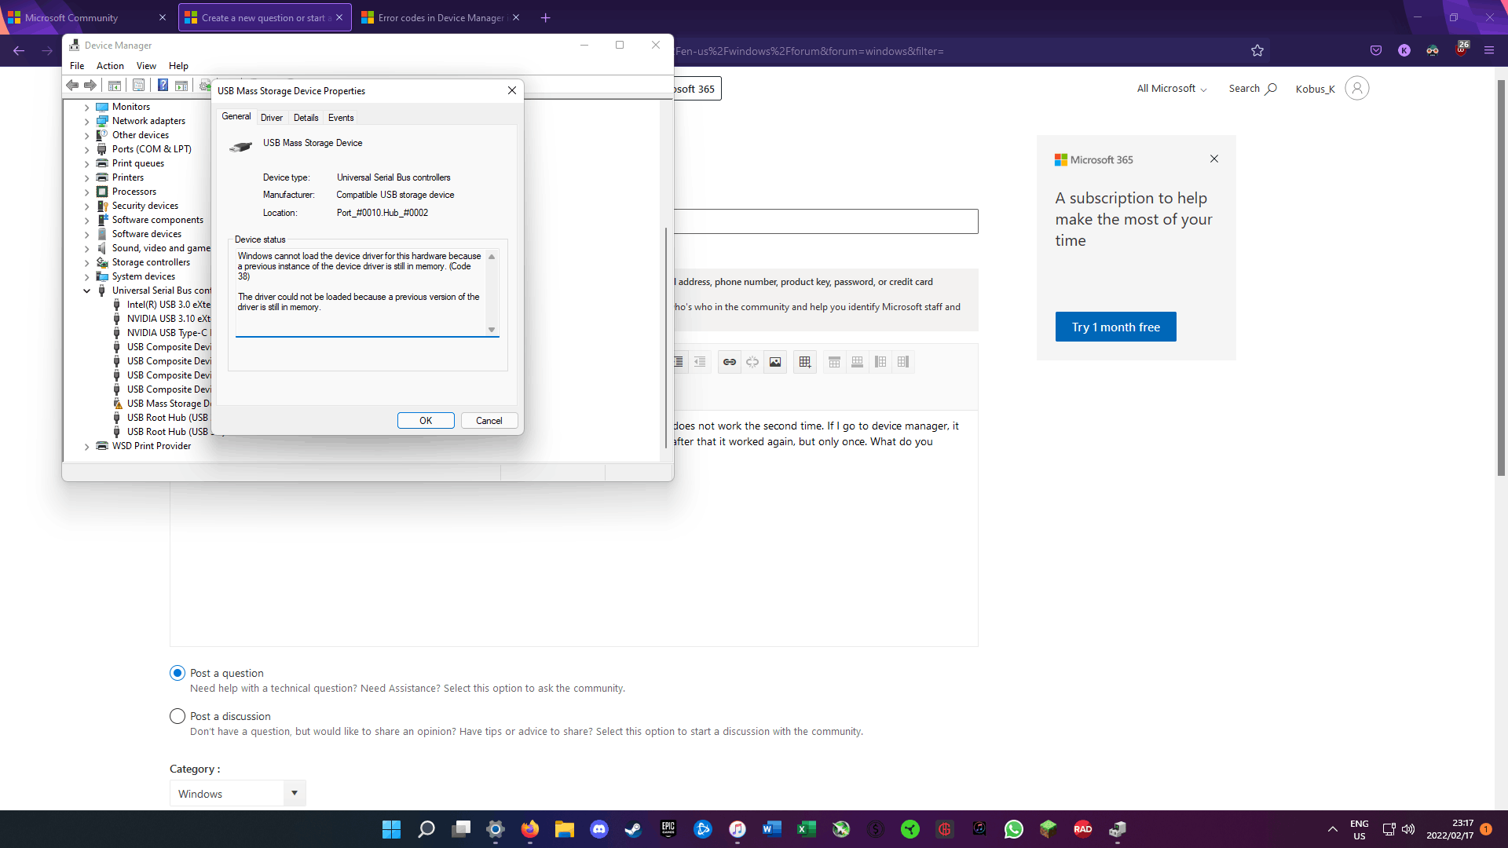Open the Action menu in Device Manager
Image resolution: width=1508 pixels, height=848 pixels.
pyautogui.click(x=110, y=66)
